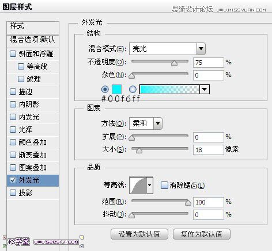Click the 设置为默认值 button
Image resolution: width=272 pixels, height=251 pixels.
(x=139, y=234)
